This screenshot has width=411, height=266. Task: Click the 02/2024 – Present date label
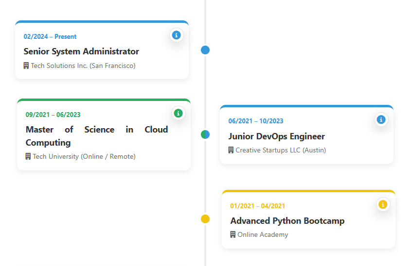point(50,37)
